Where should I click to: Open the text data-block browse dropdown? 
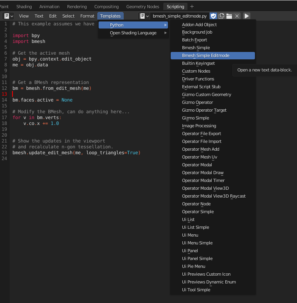144,16
